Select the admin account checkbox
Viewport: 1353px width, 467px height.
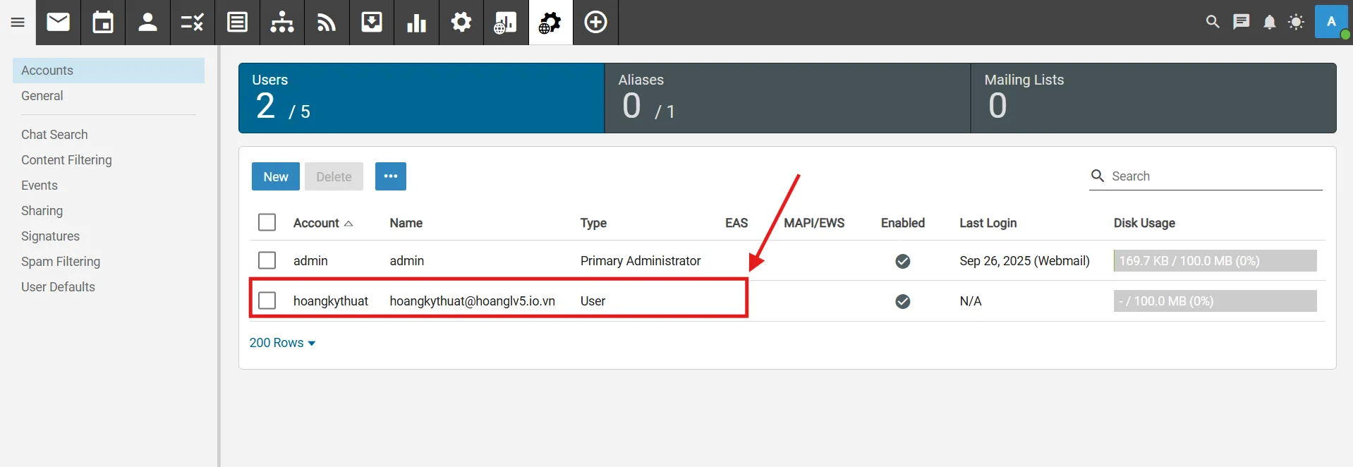pos(267,260)
